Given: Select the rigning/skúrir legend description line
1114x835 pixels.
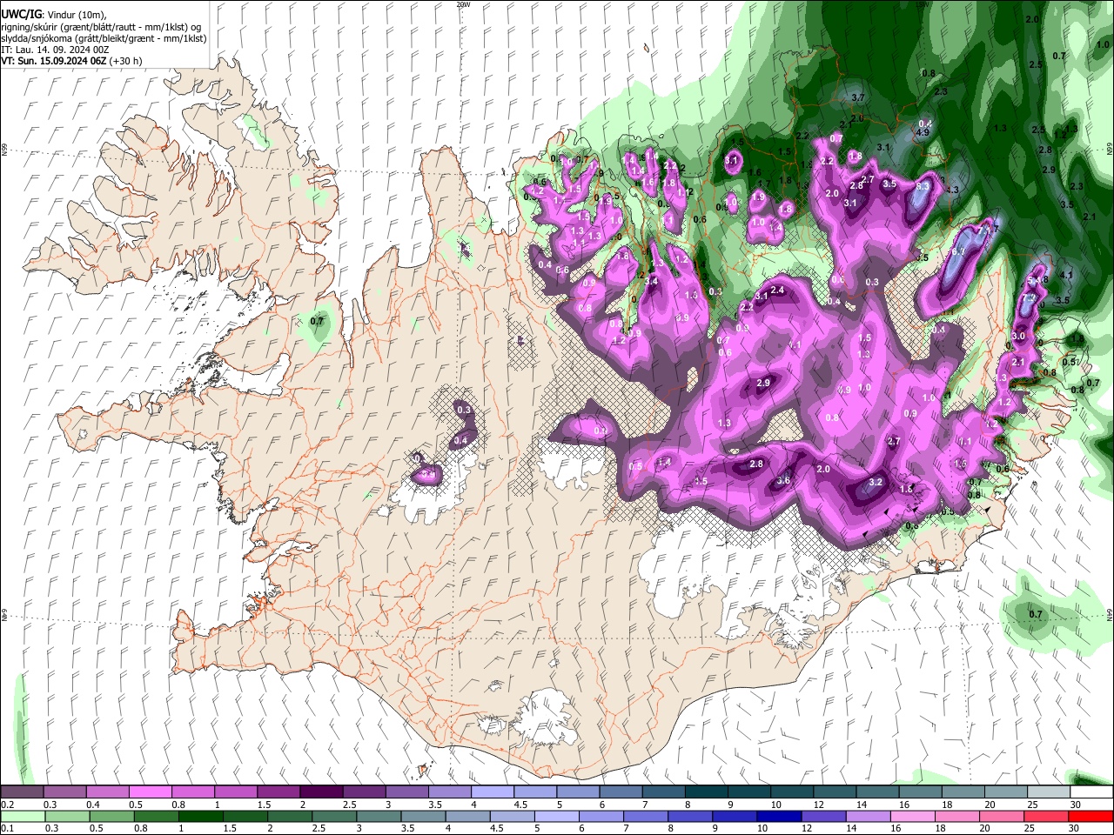Looking at the screenshot, I should pyautogui.click(x=100, y=27).
